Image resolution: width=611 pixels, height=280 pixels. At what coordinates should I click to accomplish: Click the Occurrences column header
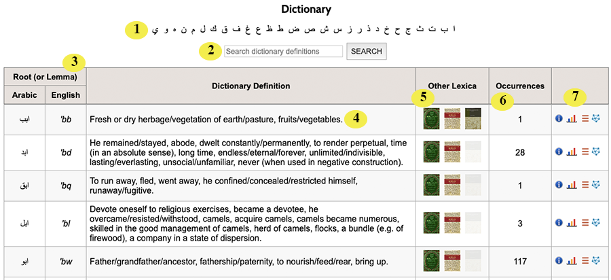(x=520, y=86)
